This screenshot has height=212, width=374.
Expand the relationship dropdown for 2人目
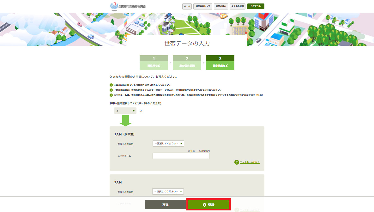[x=168, y=191]
